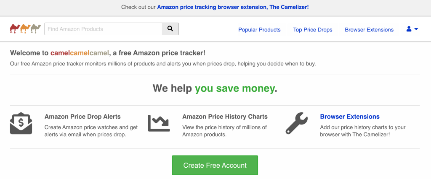Go to Top Price Drops

click(313, 30)
